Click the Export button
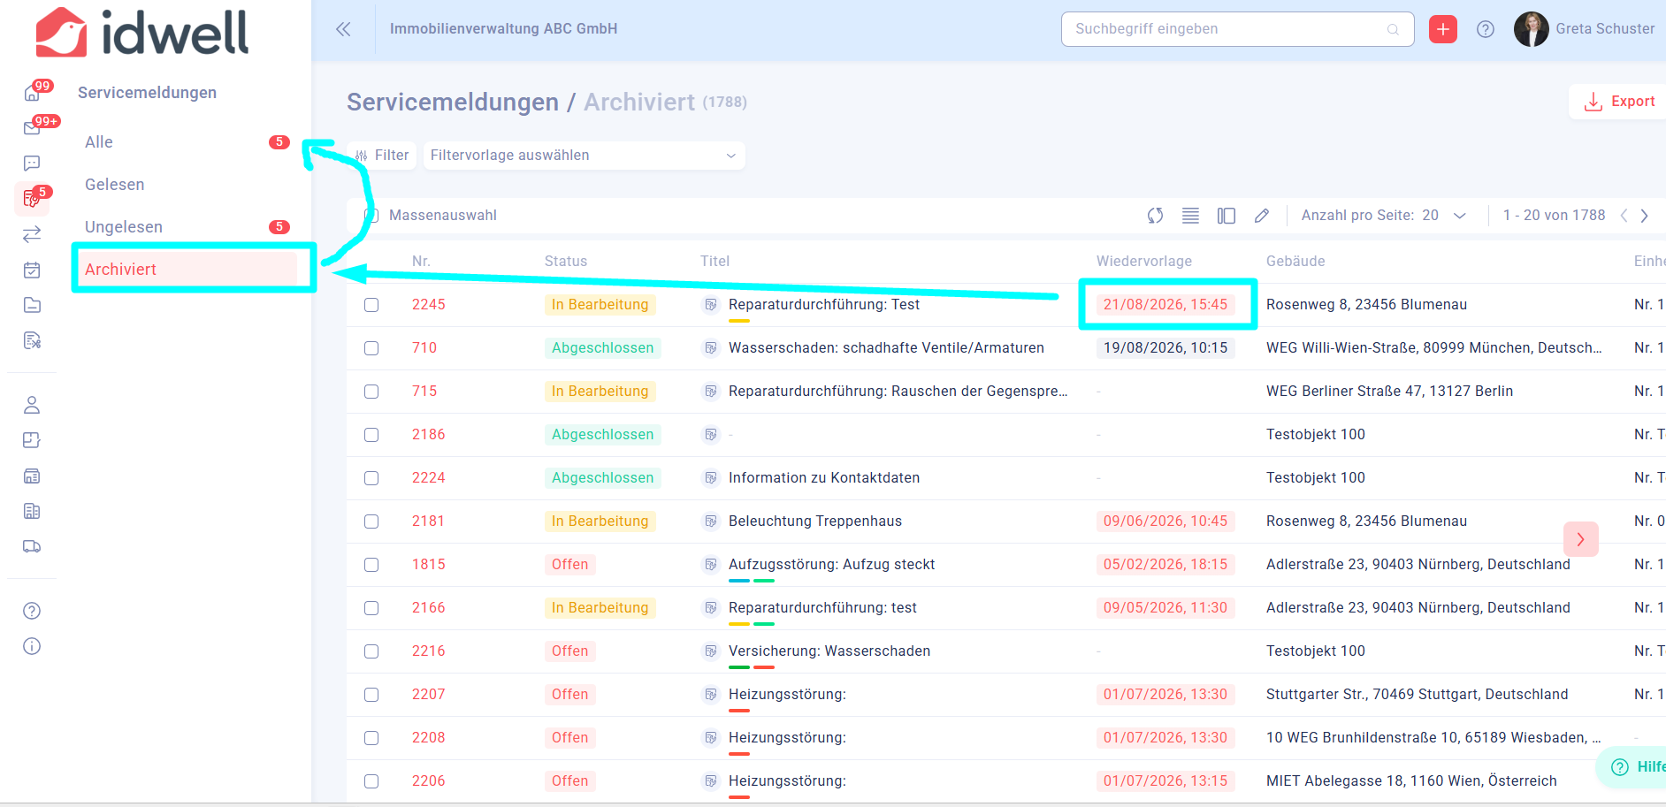Viewport: 1666px width, 807px height. [x=1618, y=102]
